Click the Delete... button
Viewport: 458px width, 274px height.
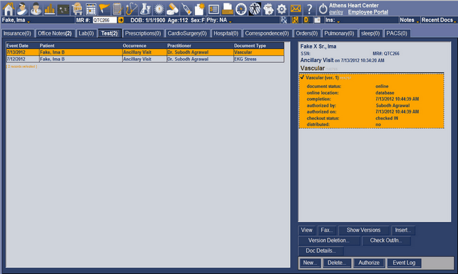click(337, 263)
